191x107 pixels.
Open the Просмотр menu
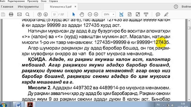point(33,1)
